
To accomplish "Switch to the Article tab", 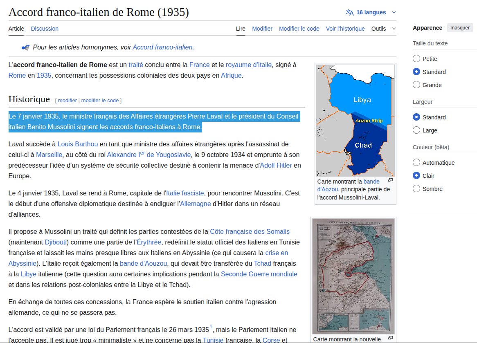I will coord(16,29).
